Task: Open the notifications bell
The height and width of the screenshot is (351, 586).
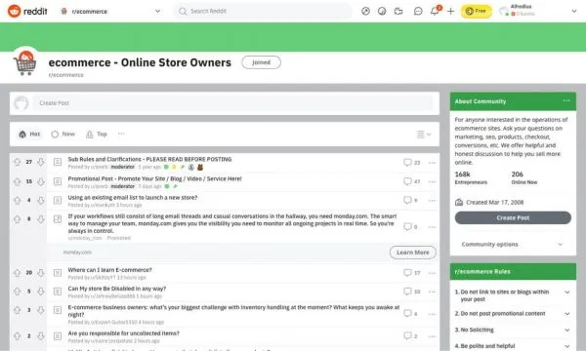Action: click(435, 11)
